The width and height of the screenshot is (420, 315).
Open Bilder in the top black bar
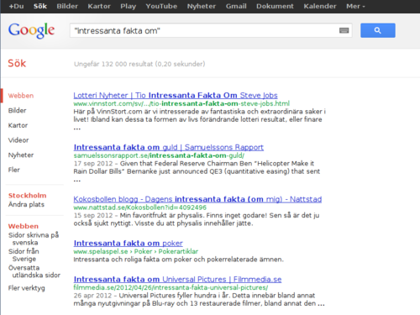pyautogui.click(x=67, y=6)
